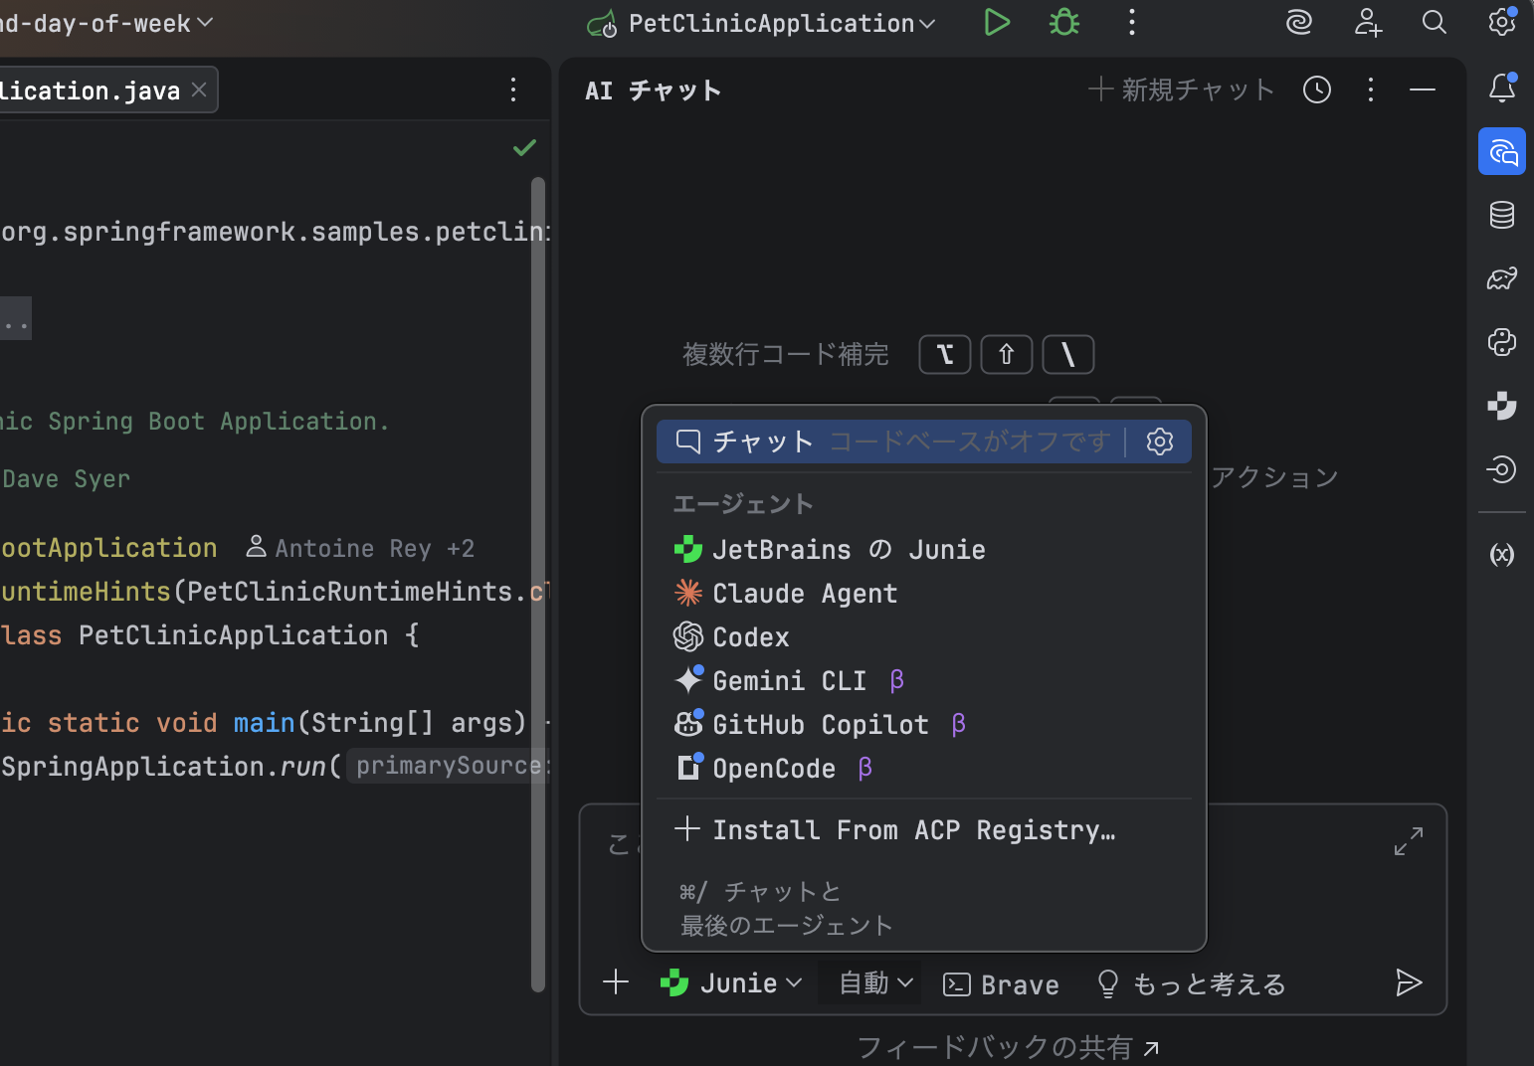This screenshot has width=1534, height=1066.
Task: Start debugging with the bug icon
Action: pyautogui.click(x=1064, y=23)
